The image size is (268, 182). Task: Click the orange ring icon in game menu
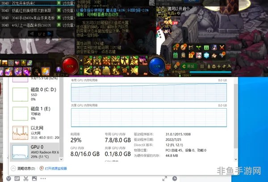(183, 47)
